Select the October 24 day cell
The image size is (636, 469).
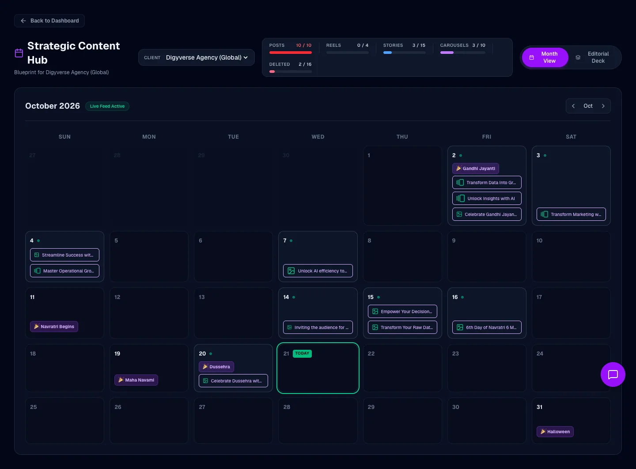coord(571,368)
